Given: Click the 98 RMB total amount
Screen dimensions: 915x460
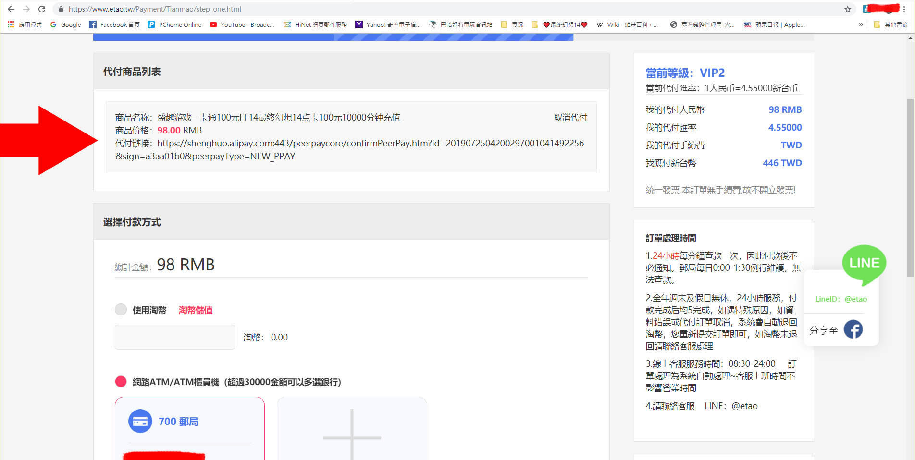Looking at the screenshot, I should pos(185,265).
